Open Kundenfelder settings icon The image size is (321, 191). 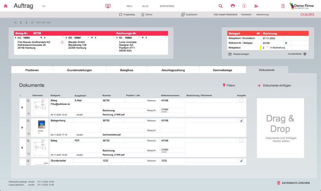pyautogui.click(x=305, y=54)
